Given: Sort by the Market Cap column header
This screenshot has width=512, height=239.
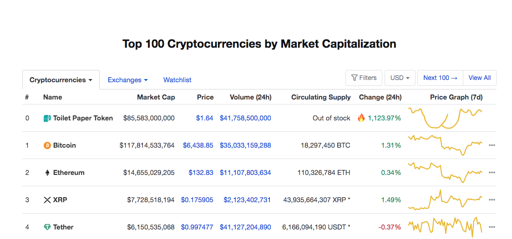Looking at the screenshot, I should tap(156, 97).
